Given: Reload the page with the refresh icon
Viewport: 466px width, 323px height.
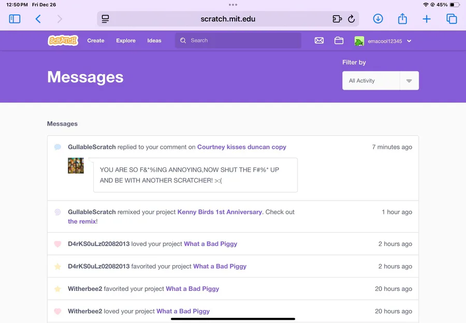Looking at the screenshot, I should pyautogui.click(x=351, y=19).
